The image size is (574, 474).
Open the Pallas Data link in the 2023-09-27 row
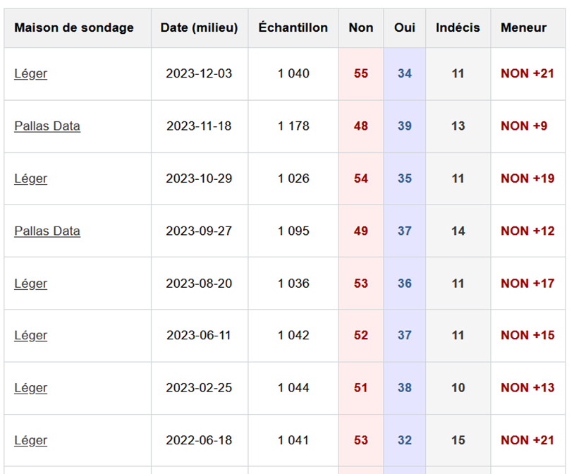pos(47,231)
